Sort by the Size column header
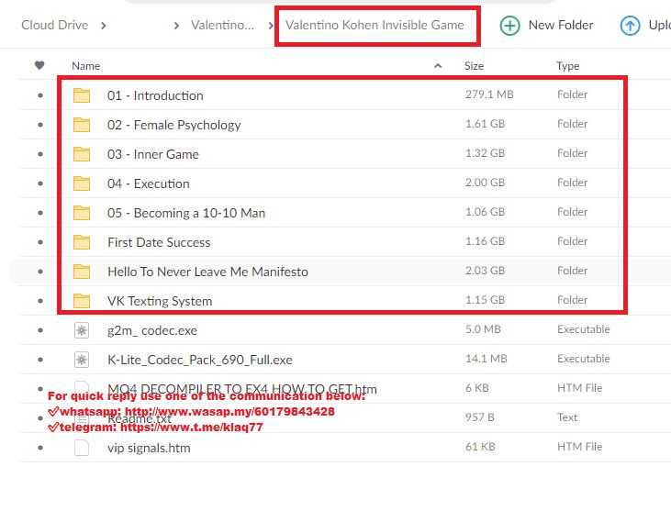This screenshot has width=671, height=511. pos(475,66)
